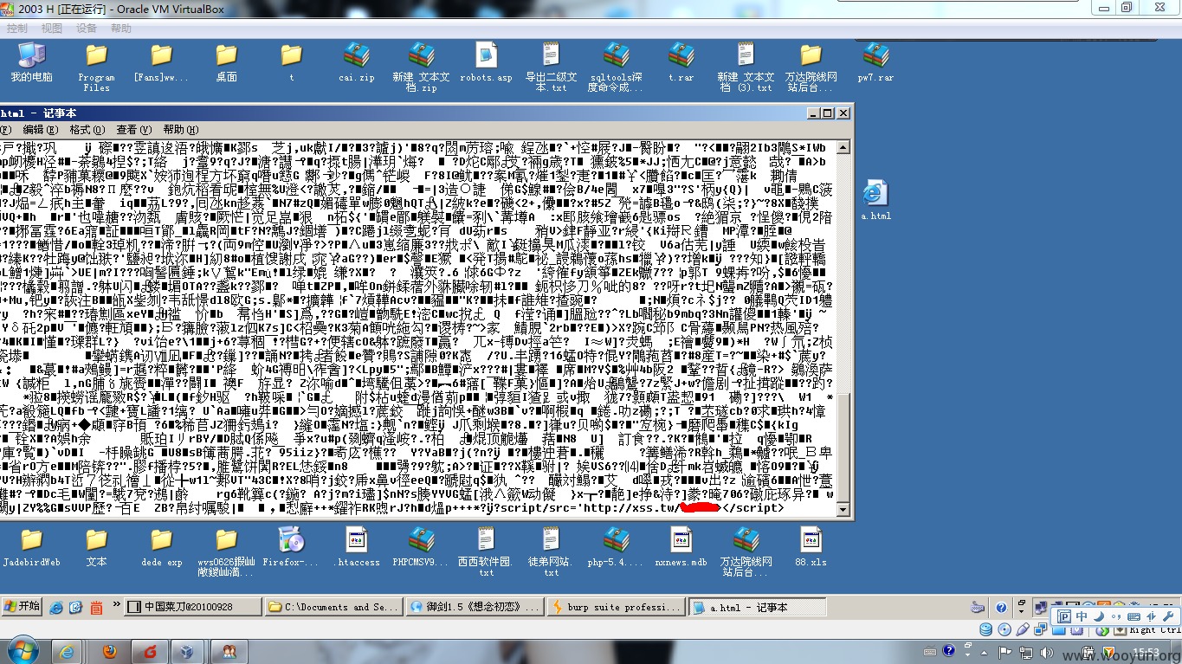The height and width of the screenshot is (664, 1182).
Task: Open VirtualBox 控制 menu
Action: click(17, 29)
